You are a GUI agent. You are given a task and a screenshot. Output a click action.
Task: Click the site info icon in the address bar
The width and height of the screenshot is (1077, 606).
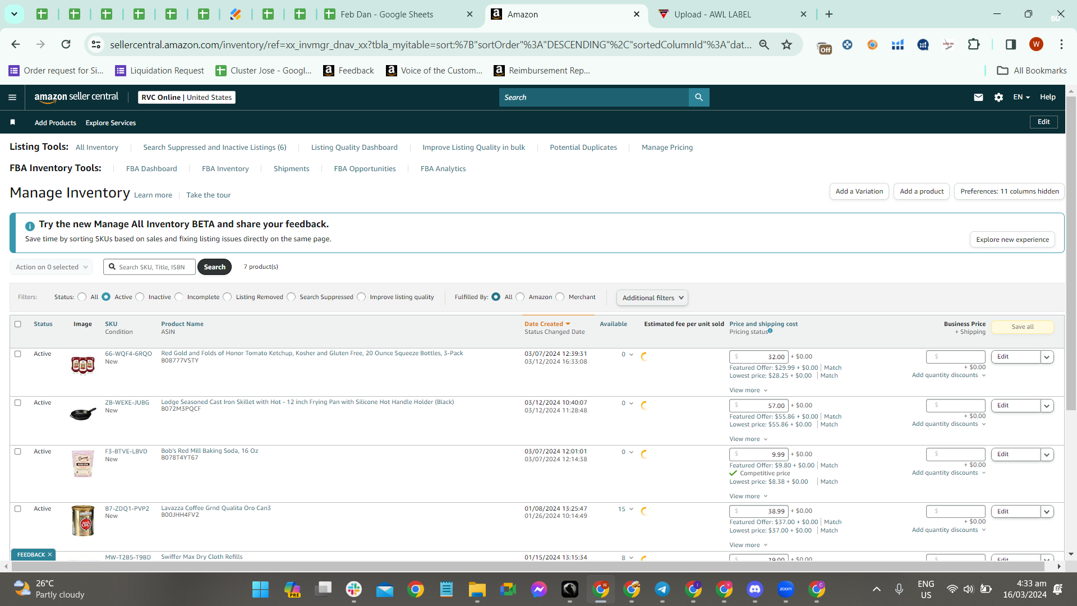point(96,44)
